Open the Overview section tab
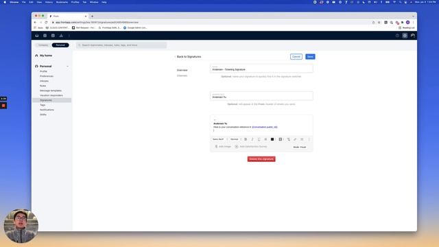Image resolution: width=439 pixels, height=247 pixels. [x=182, y=70]
